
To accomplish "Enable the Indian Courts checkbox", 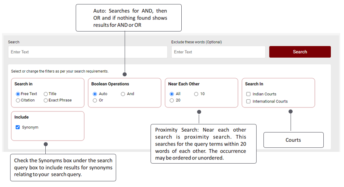I will pos(248,94).
